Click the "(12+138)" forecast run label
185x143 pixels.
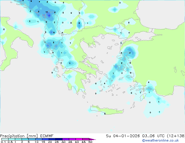176,136
